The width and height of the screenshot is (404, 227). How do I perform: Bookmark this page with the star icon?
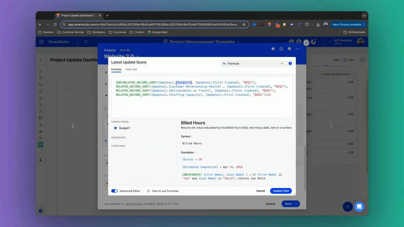244,24
